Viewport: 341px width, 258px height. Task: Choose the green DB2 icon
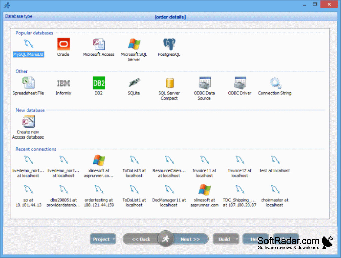pyautogui.click(x=99, y=83)
